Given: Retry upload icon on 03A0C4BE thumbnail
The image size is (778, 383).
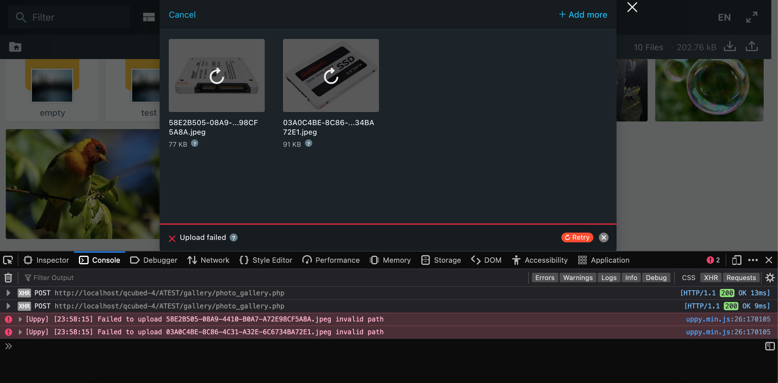Looking at the screenshot, I should pyautogui.click(x=331, y=76).
